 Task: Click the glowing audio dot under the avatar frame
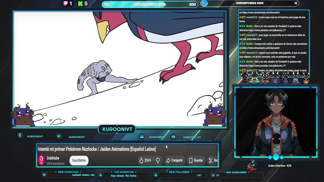(276, 157)
